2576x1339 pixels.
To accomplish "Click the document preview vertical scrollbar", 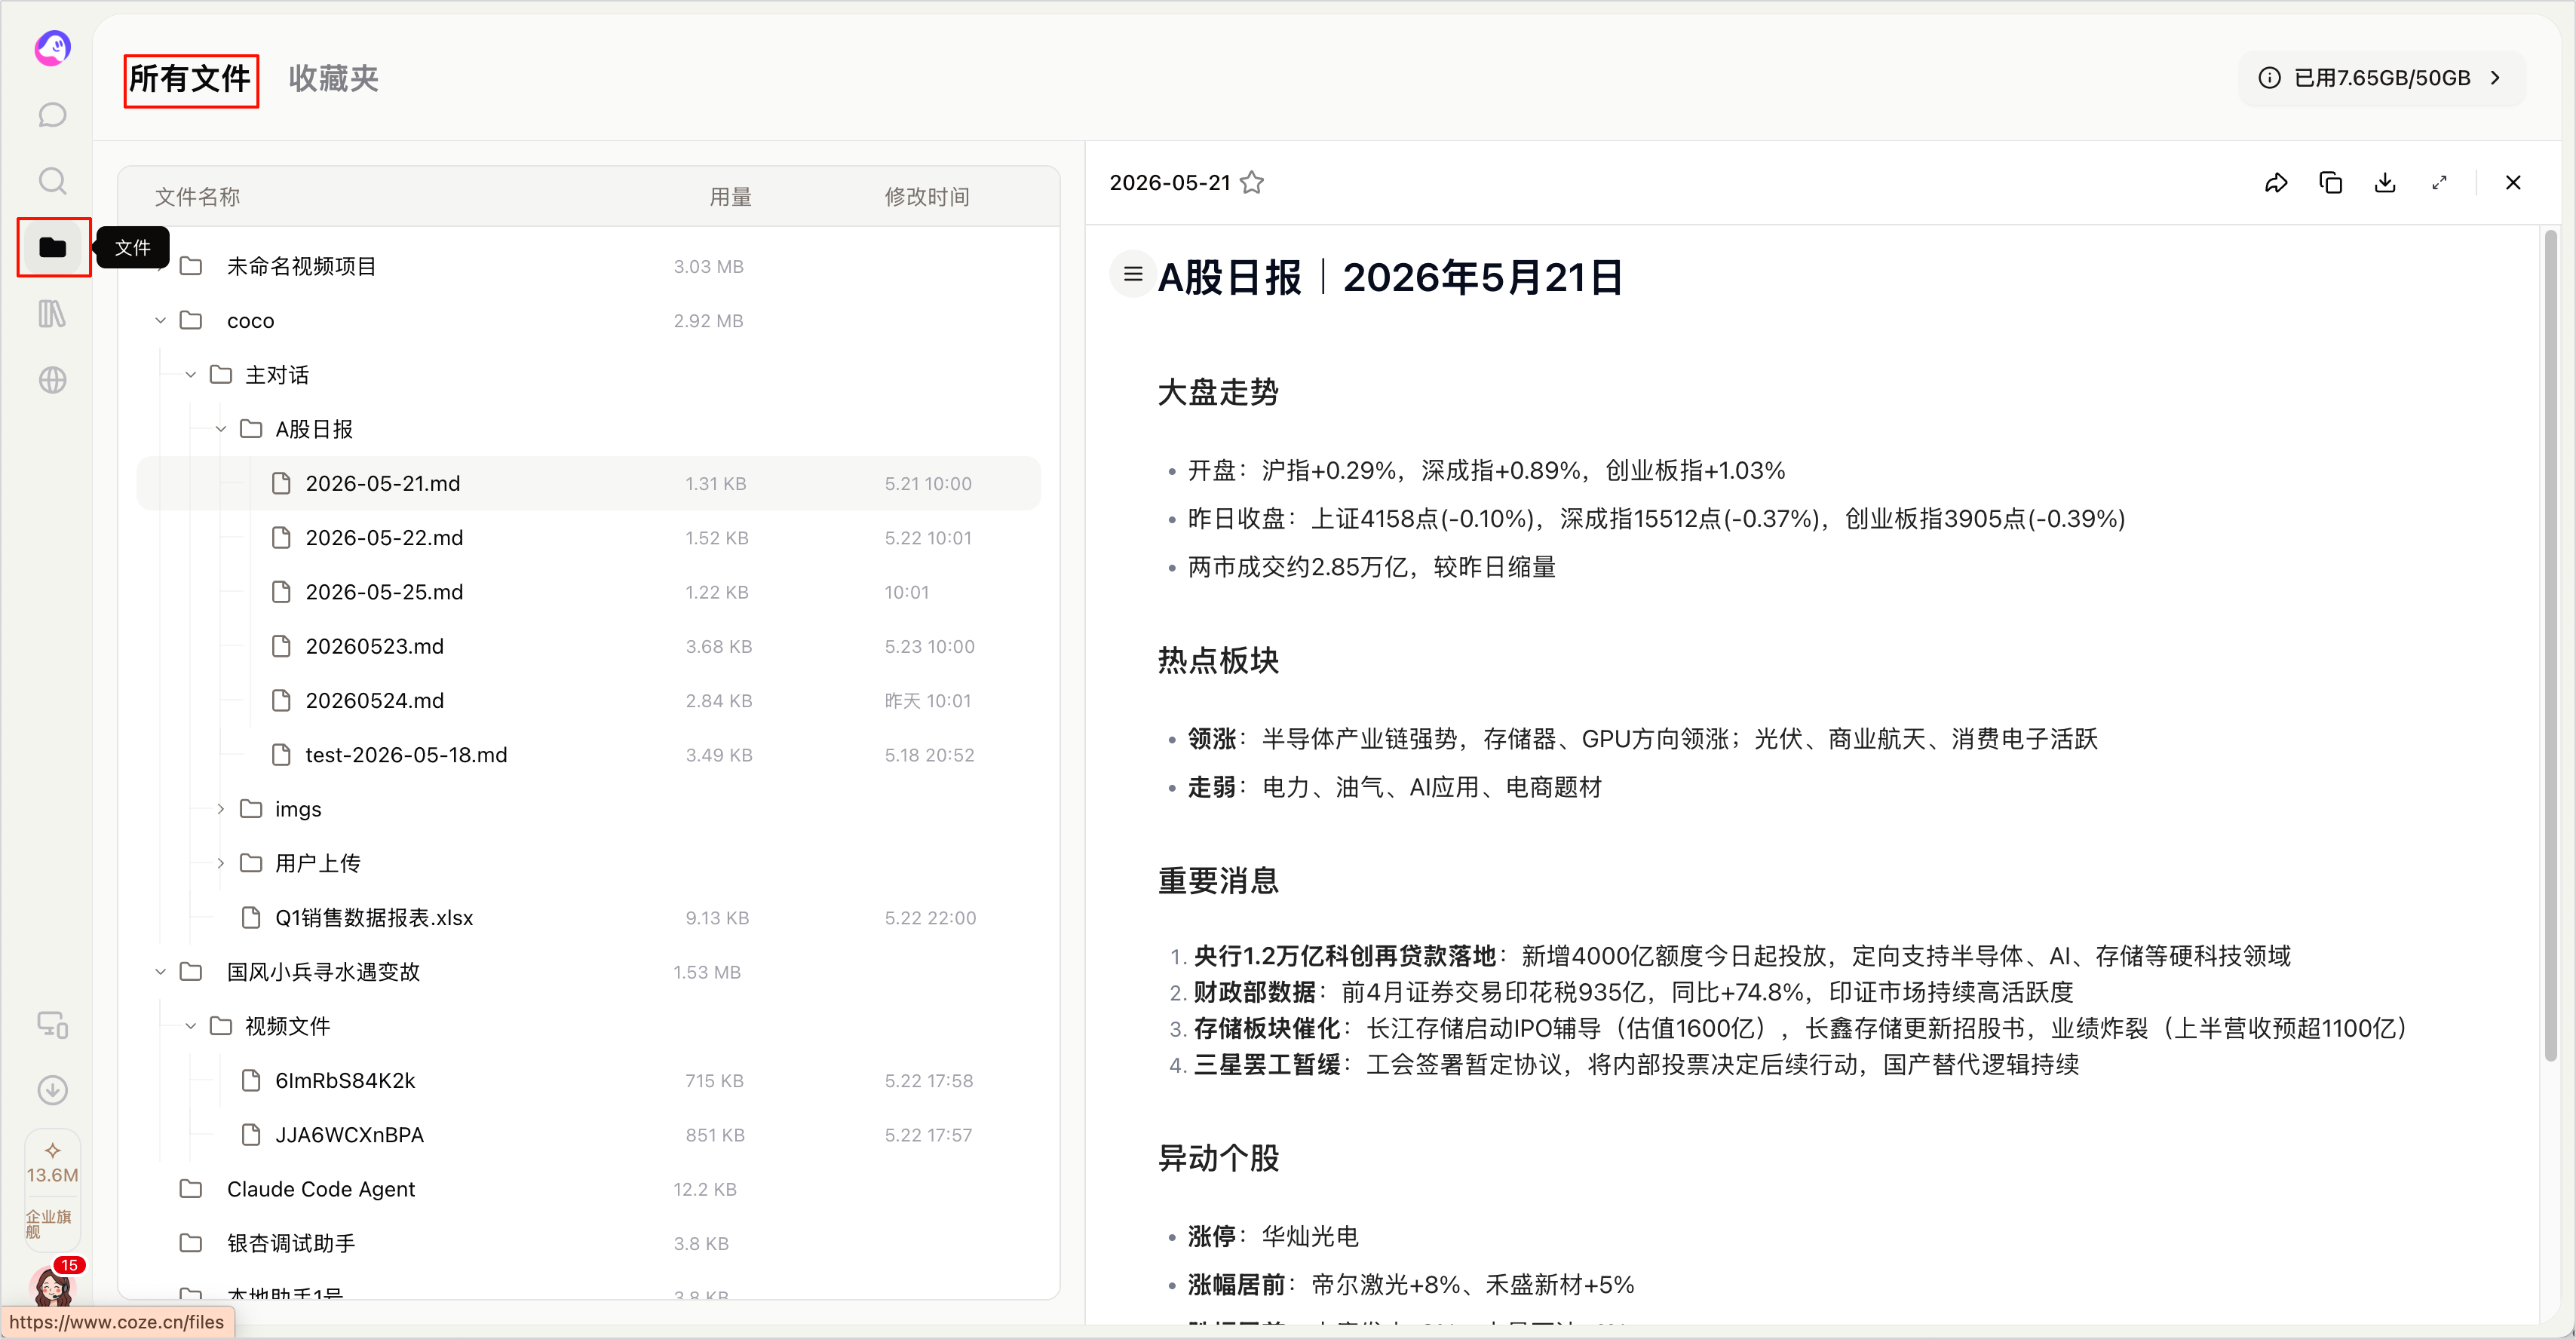I will 2550,645.
